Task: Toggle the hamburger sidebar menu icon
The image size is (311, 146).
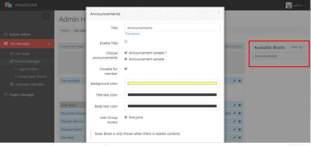Action: 46,16
